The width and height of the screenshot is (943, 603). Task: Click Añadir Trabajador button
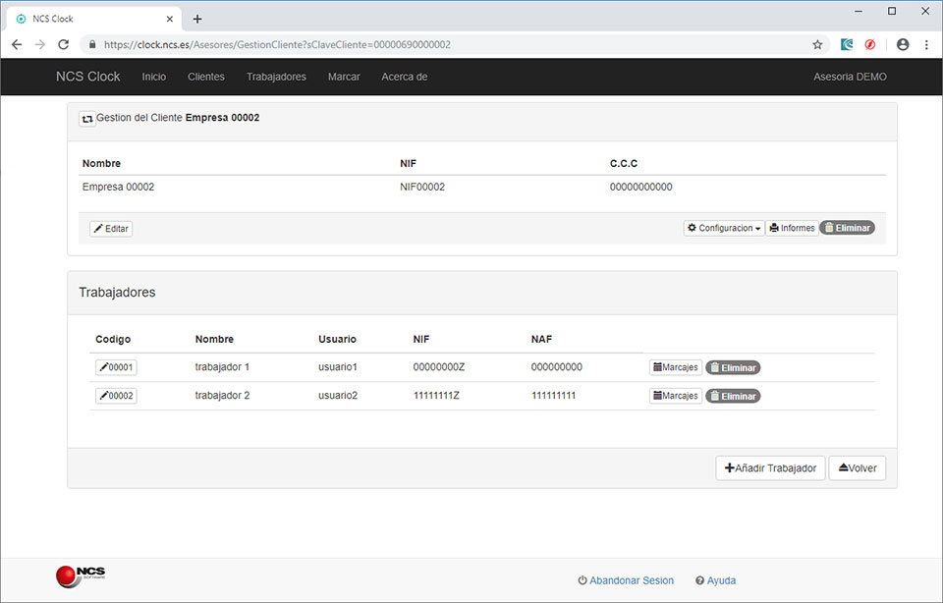(x=770, y=468)
